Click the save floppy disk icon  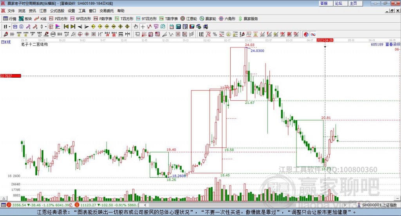tap(192, 27)
